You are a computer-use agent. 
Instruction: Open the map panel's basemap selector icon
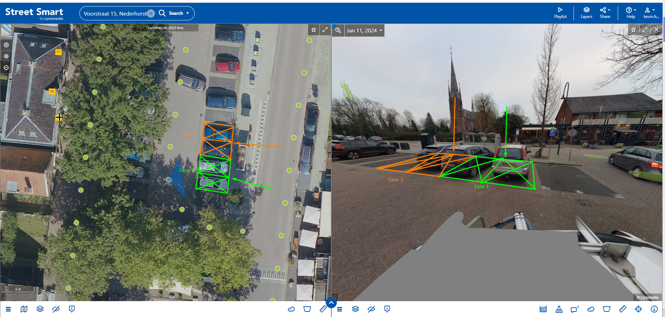point(24,309)
